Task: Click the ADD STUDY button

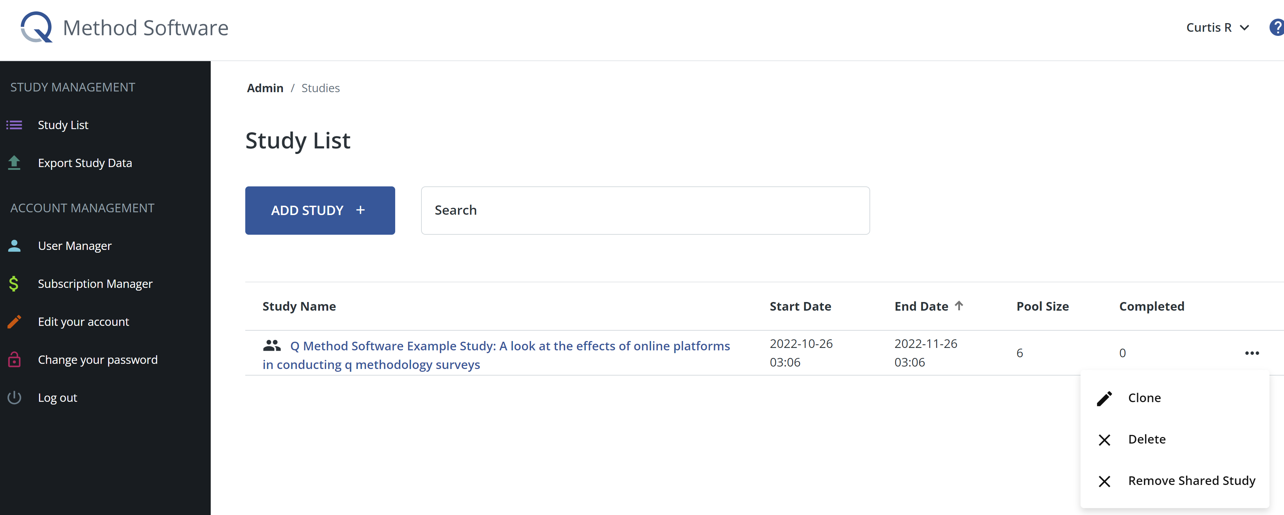Action: [x=320, y=210]
